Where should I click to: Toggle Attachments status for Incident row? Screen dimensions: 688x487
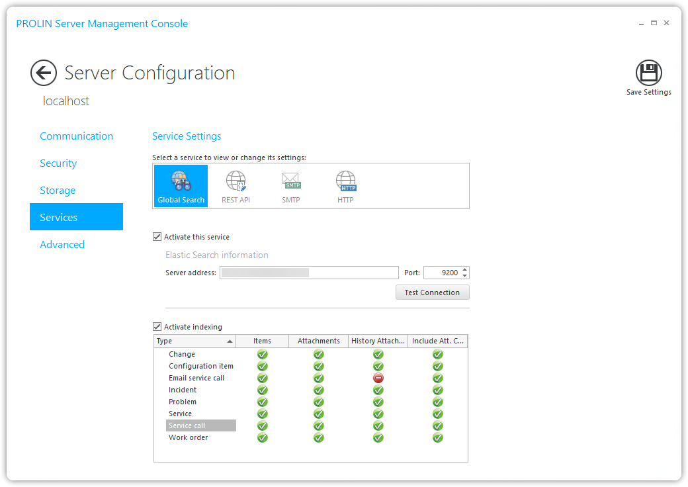[x=319, y=390]
